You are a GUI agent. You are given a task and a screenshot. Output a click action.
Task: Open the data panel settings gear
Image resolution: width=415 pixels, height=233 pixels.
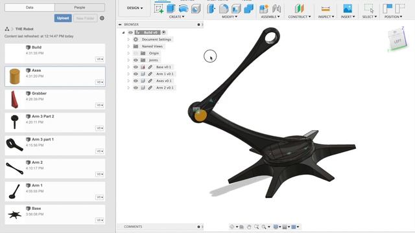[102, 18]
